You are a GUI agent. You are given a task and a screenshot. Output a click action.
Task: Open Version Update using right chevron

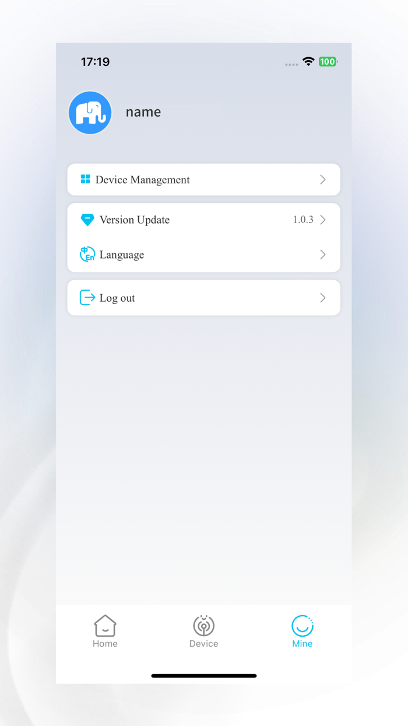[x=323, y=220]
